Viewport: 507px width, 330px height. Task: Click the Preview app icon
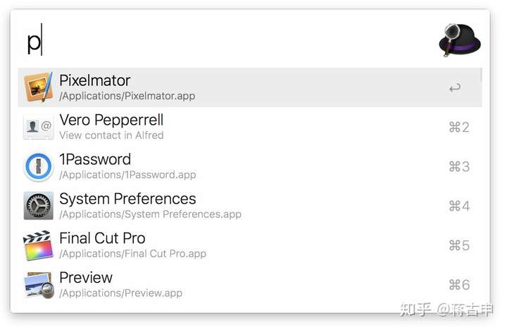38,285
